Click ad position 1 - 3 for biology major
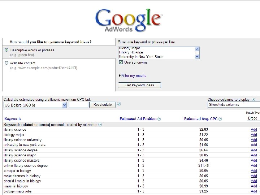Screen dimensions: 260x195 [x=141, y=135]
